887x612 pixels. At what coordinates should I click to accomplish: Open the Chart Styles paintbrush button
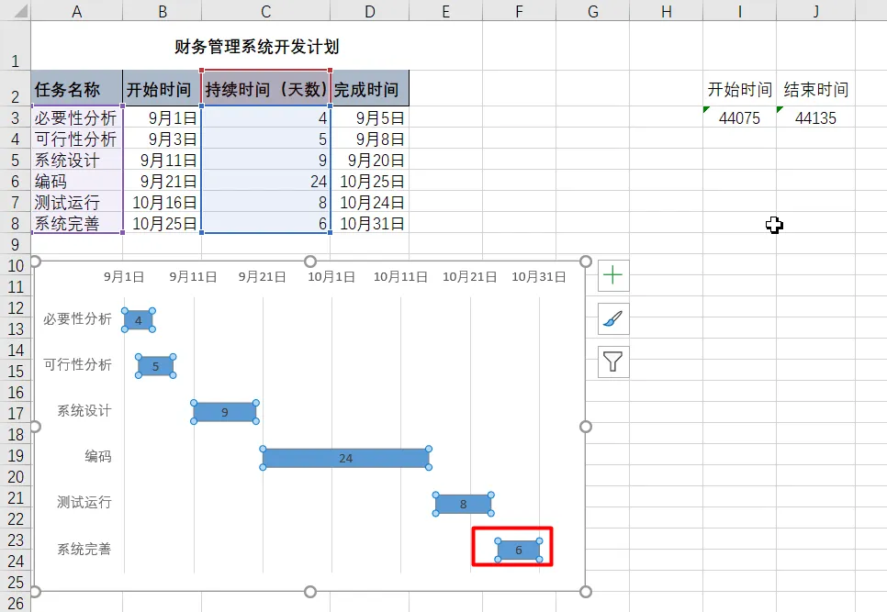(x=613, y=318)
